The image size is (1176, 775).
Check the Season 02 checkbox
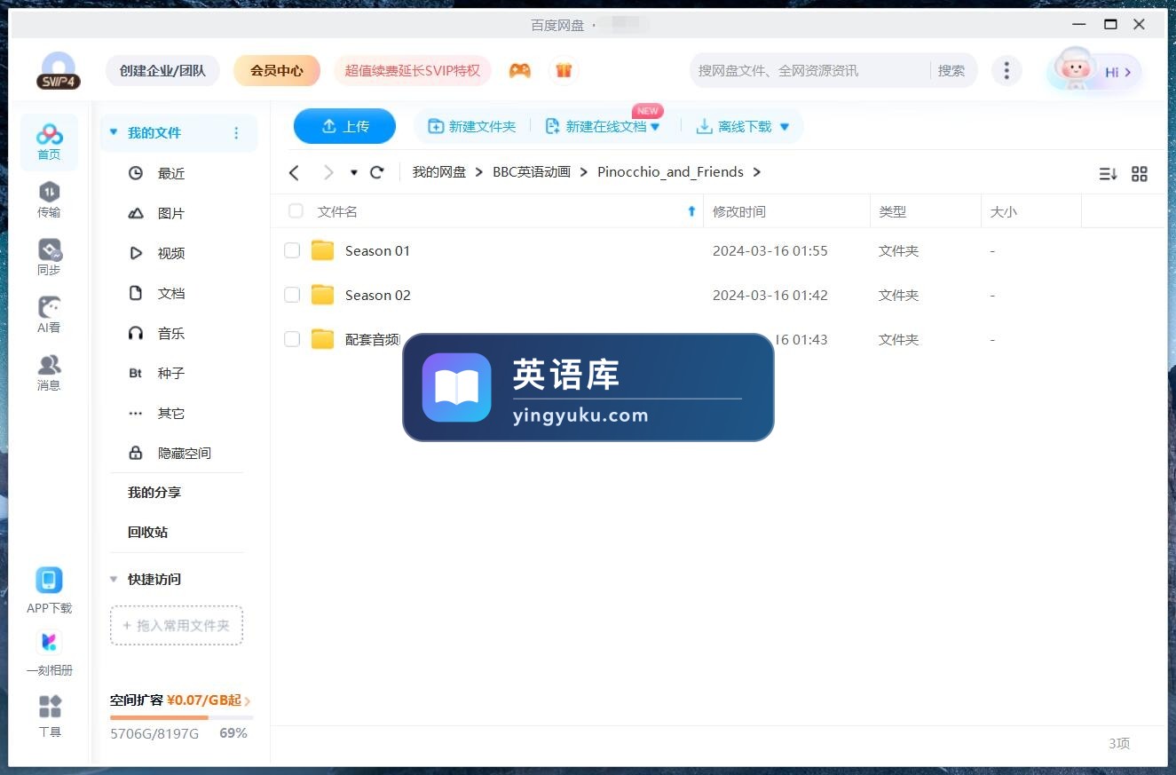(292, 295)
